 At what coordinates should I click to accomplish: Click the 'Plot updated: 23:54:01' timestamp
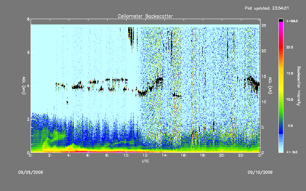pos(267,8)
